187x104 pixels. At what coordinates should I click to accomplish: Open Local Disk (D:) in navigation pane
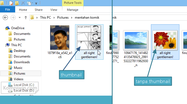pos(24,90)
